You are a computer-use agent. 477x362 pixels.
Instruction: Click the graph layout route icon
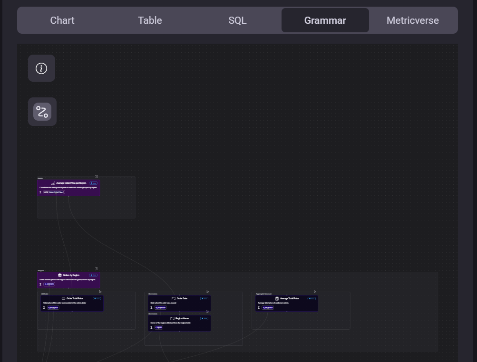pos(42,112)
